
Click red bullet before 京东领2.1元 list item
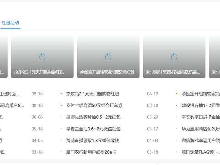pyautogui.click(x=61, y=93)
